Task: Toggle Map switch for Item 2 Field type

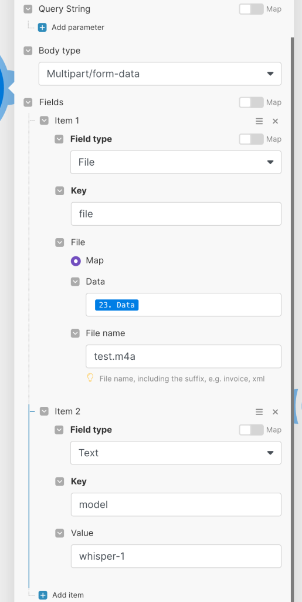Action: point(251,430)
